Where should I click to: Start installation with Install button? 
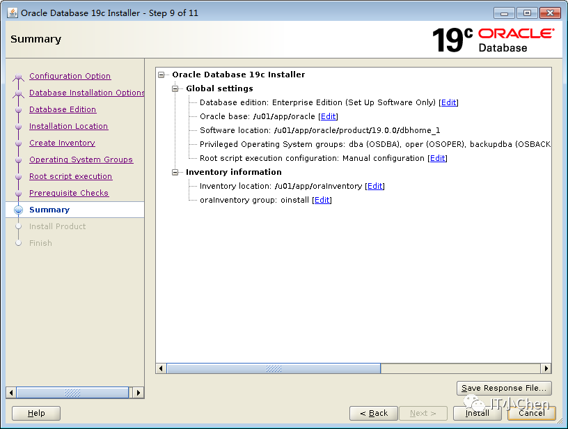pos(477,413)
